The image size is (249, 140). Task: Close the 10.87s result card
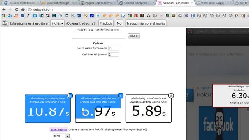pyautogui.click(x=70, y=96)
